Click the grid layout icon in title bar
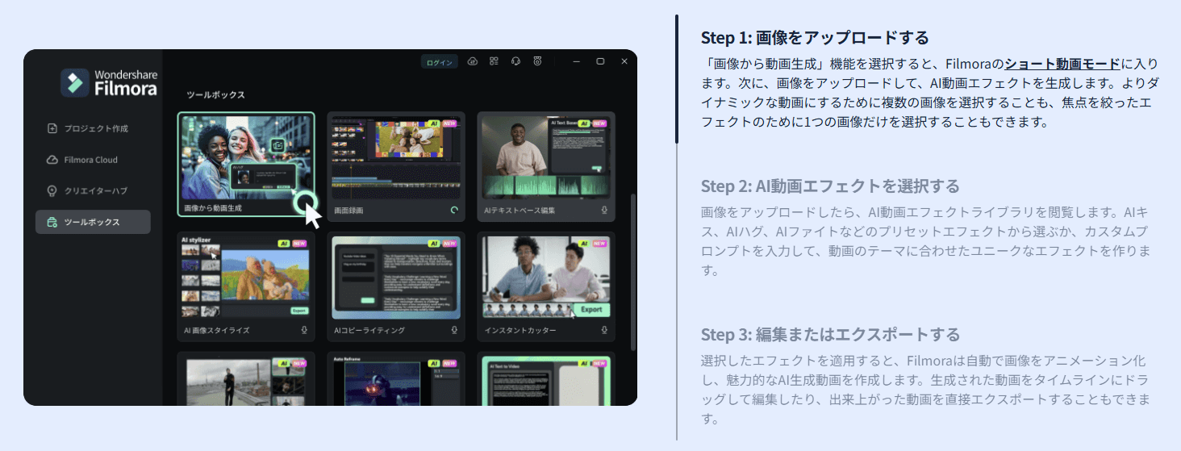Screen dimensions: 1181x451 point(494,61)
